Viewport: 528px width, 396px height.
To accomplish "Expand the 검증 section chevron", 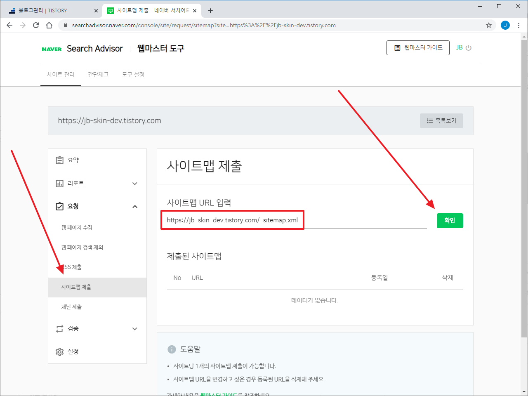I will pyautogui.click(x=135, y=329).
